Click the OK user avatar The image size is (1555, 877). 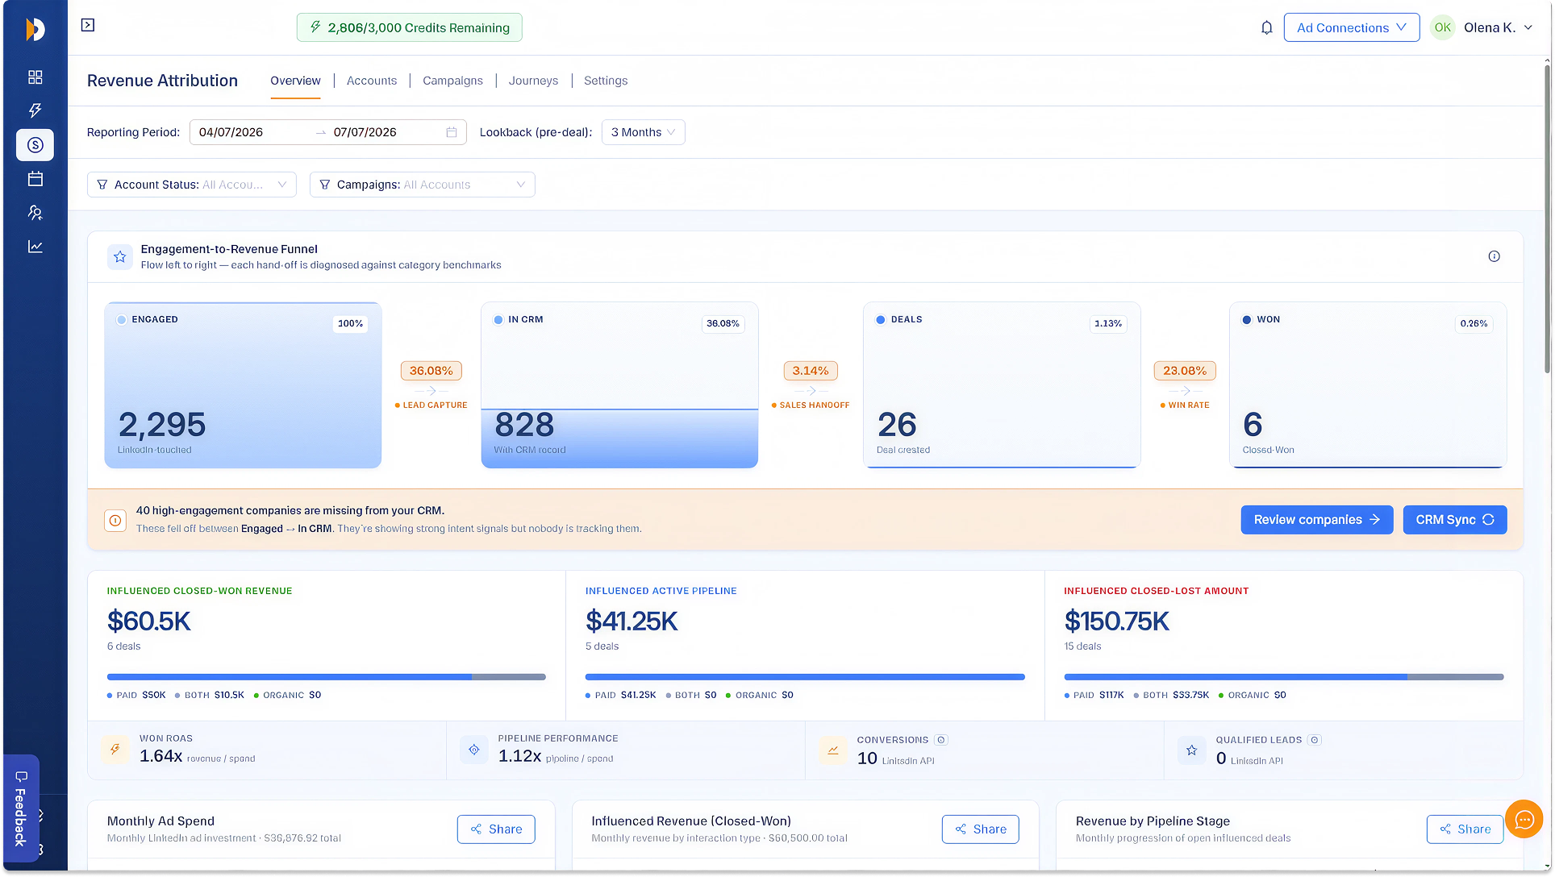1442,27
